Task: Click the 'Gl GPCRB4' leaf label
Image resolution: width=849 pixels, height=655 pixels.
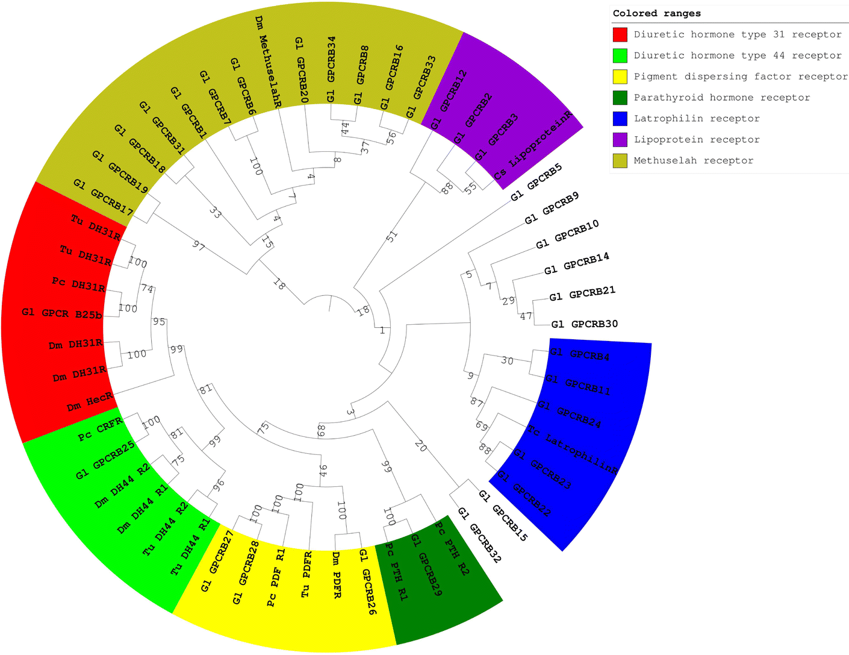Action: coord(580,353)
